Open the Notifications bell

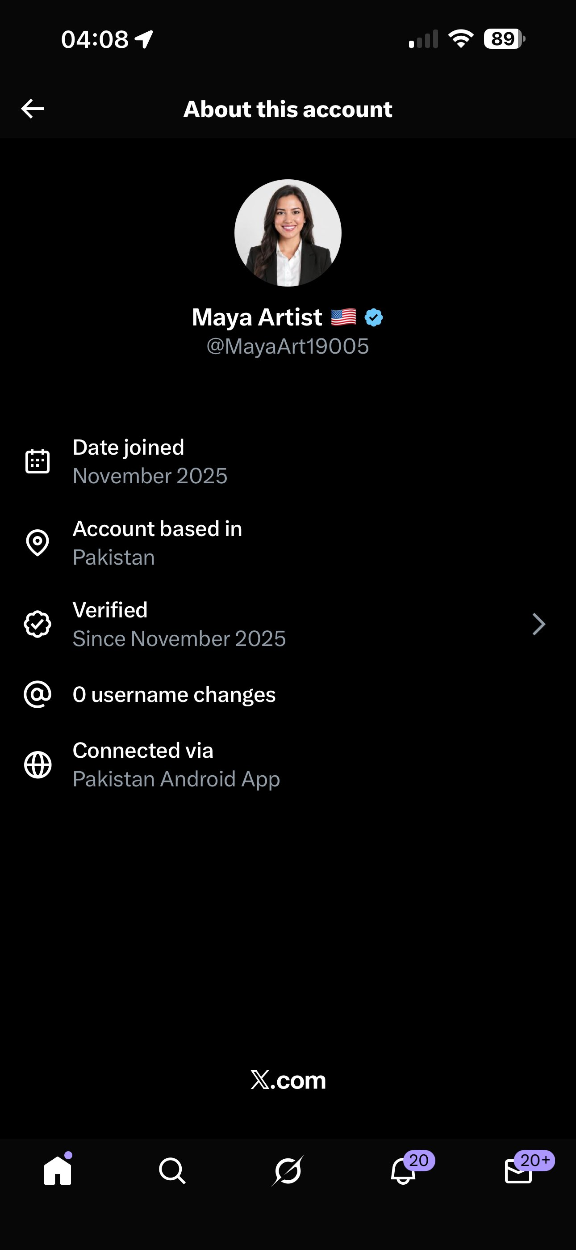click(403, 1170)
